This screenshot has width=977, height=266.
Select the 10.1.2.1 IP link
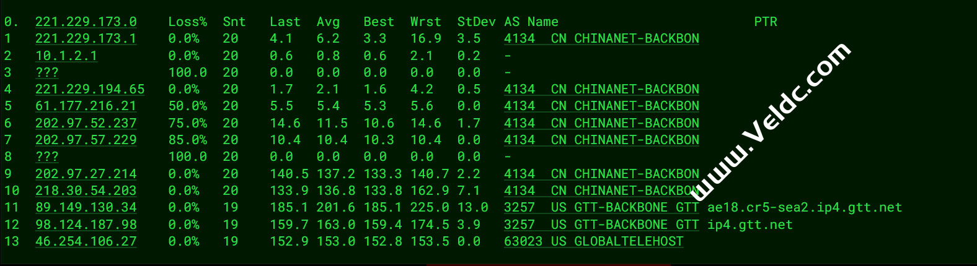click(x=66, y=56)
